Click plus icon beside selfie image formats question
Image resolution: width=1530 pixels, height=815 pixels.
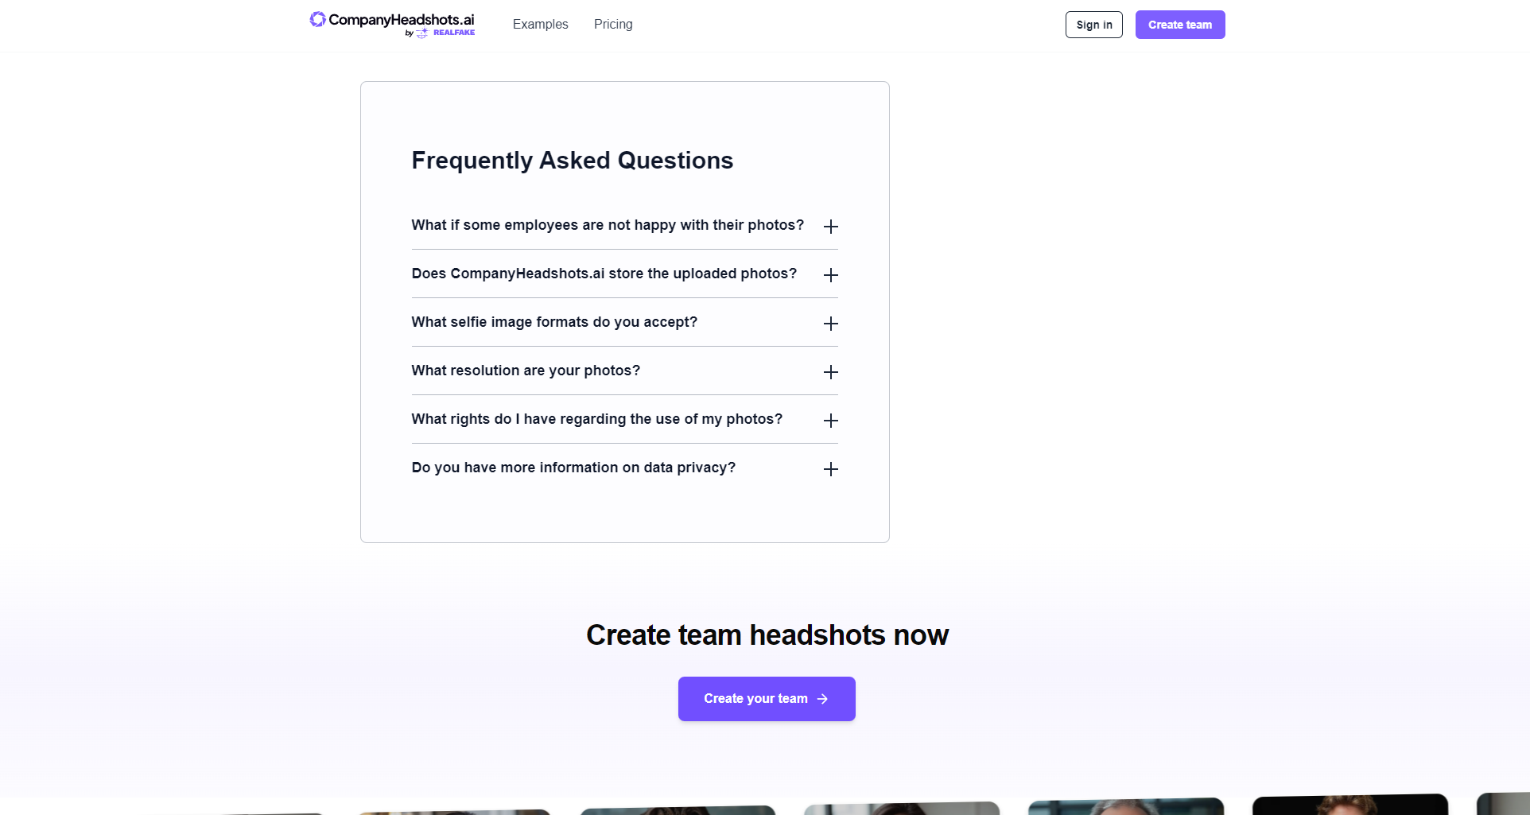pyautogui.click(x=830, y=324)
